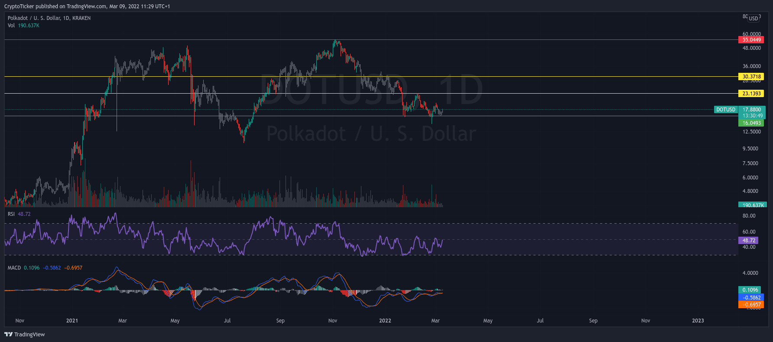Click the 2022 label on time axis
The image size is (773, 342).
point(385,321)
